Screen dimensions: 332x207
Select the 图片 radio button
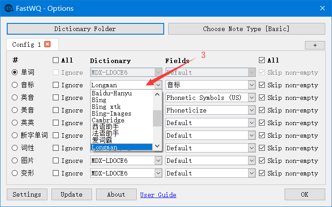[15, 161]
